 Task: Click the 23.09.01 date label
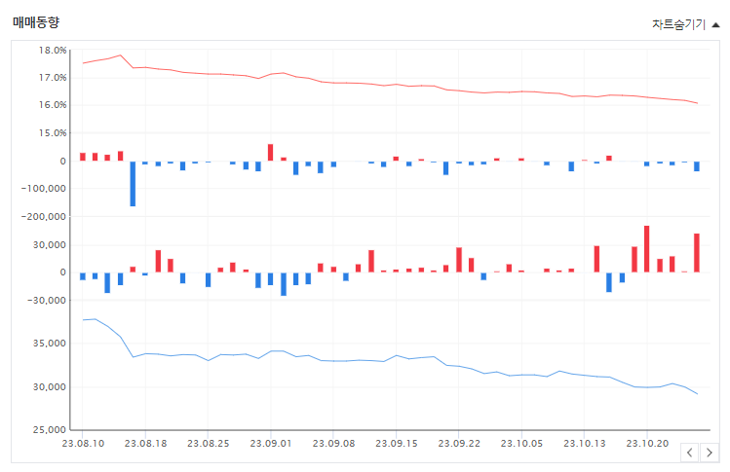271,443
